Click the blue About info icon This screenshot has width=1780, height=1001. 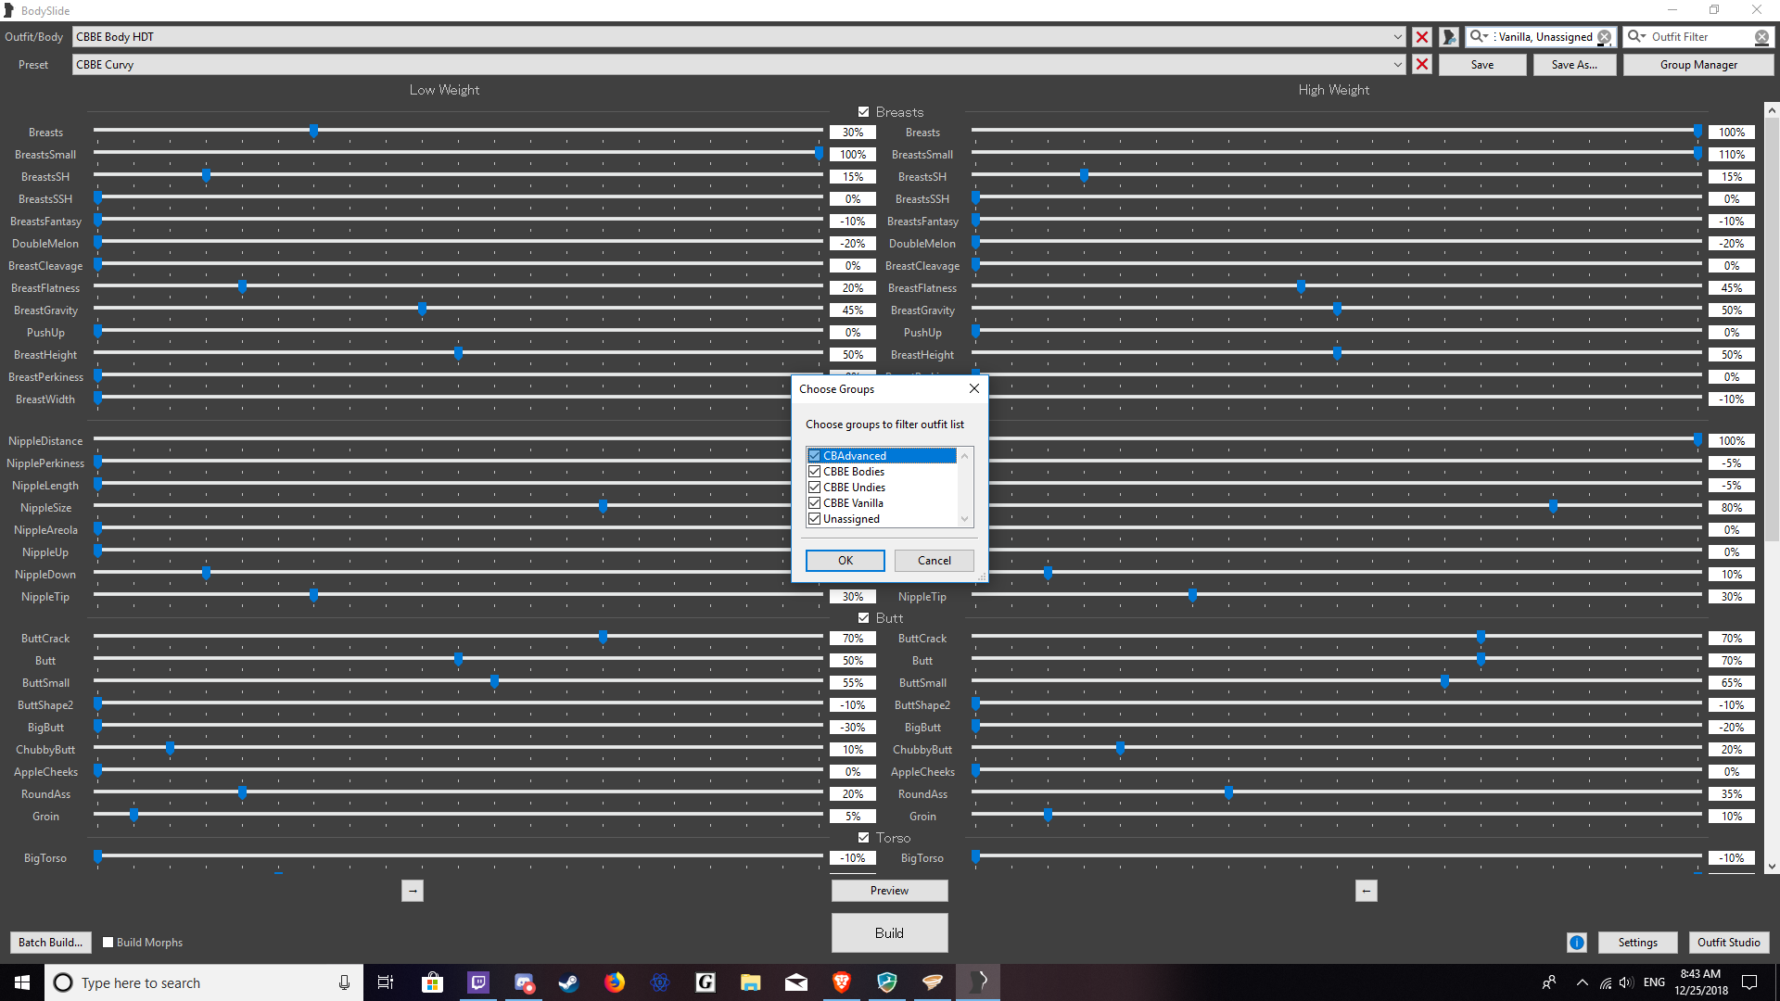point(1576,943)
